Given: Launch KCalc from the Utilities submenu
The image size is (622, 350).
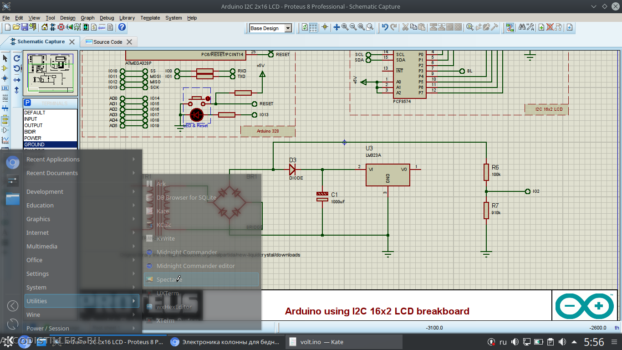Looking at the screenshot, I should click(201, 225).
